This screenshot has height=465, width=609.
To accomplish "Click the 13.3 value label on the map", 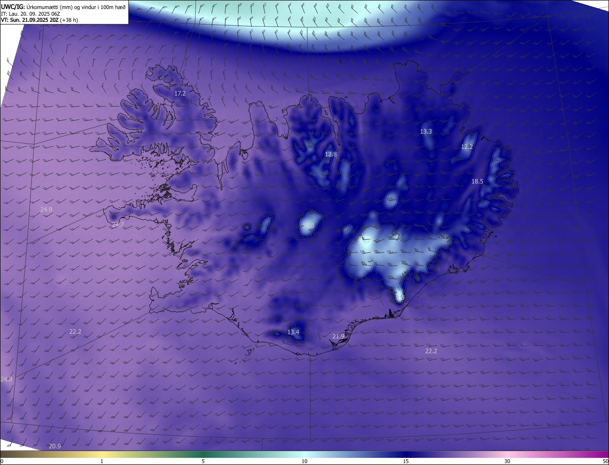I will pos(426,132).
